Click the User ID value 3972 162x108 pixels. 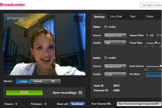click(116, 86)
